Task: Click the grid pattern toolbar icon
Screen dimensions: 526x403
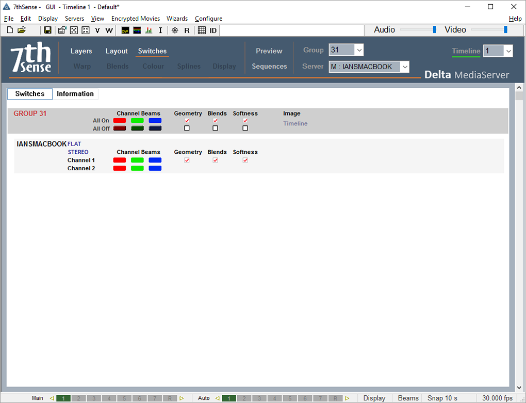Action: pyautogui.click(x=202, y=30)
